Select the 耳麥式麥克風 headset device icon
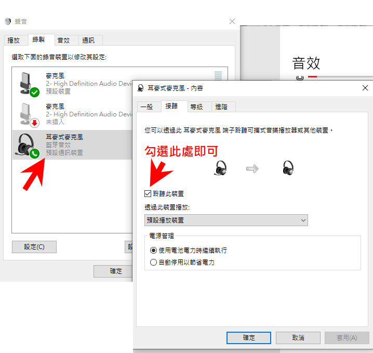Viewport: 373px width, 353px height. [x=28, y=146]
